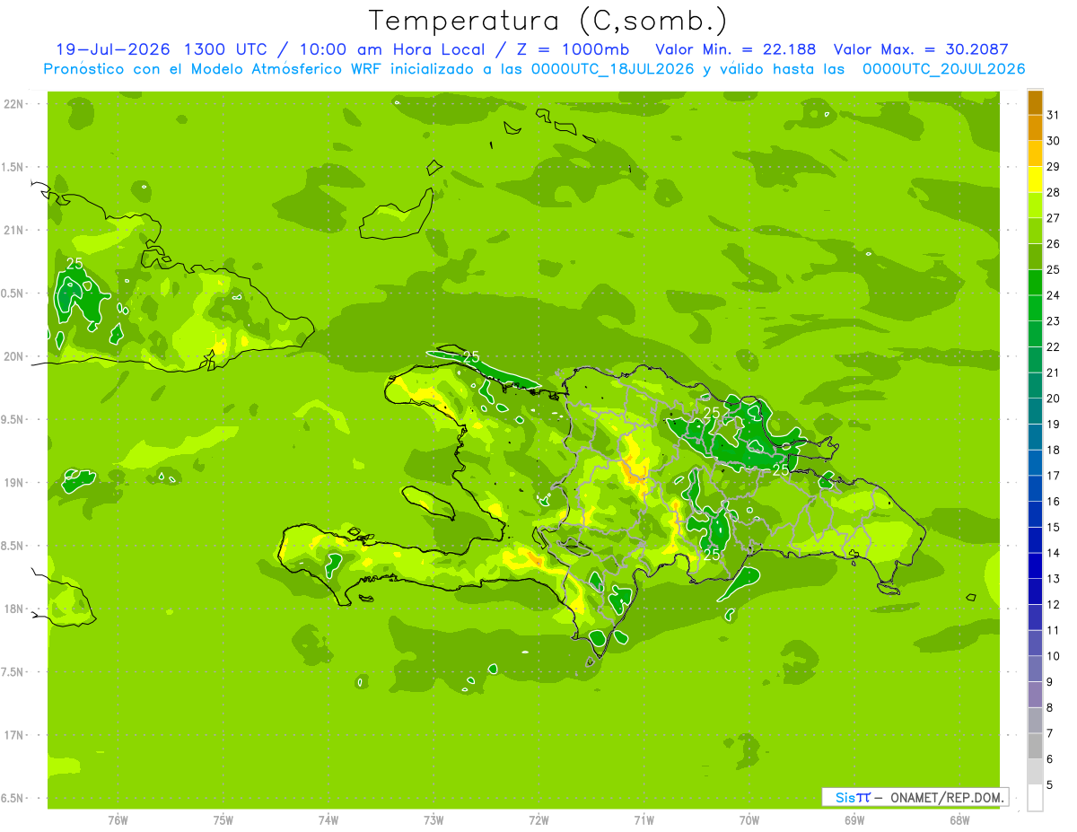Viewport: 1077px width, 832px height.
Task: Click longitude axis label "70W"
Action: (x=749, y=820)
